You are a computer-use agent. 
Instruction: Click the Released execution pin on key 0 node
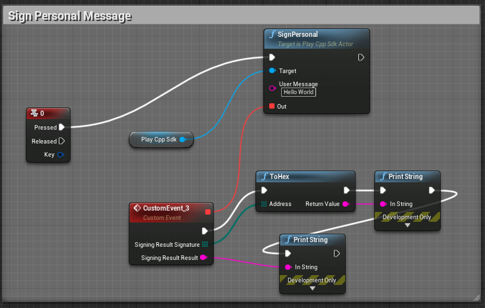[x=61, y=141]
